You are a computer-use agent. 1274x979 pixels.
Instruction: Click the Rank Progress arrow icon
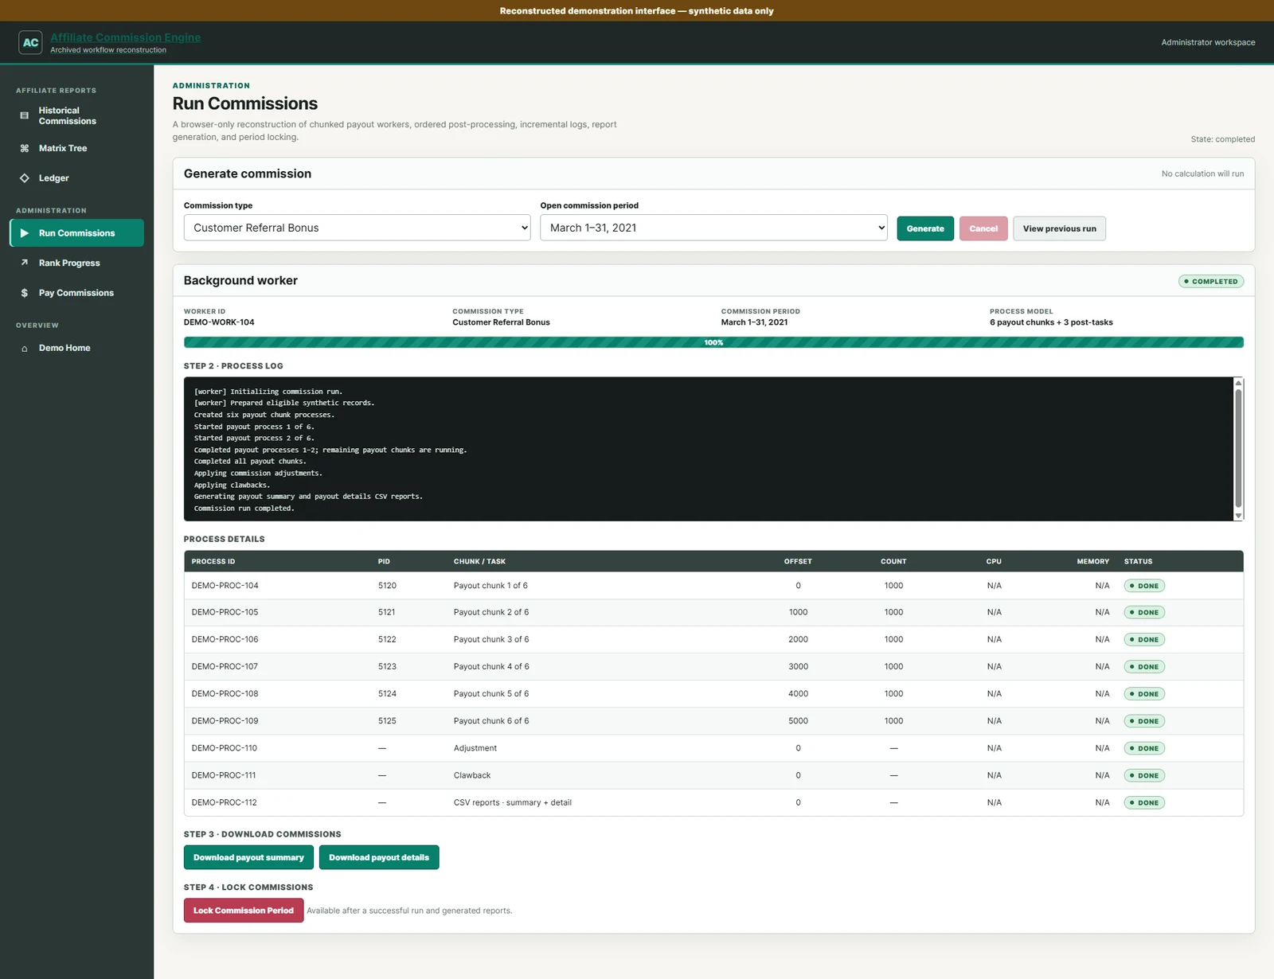click(x=24, y=263)
